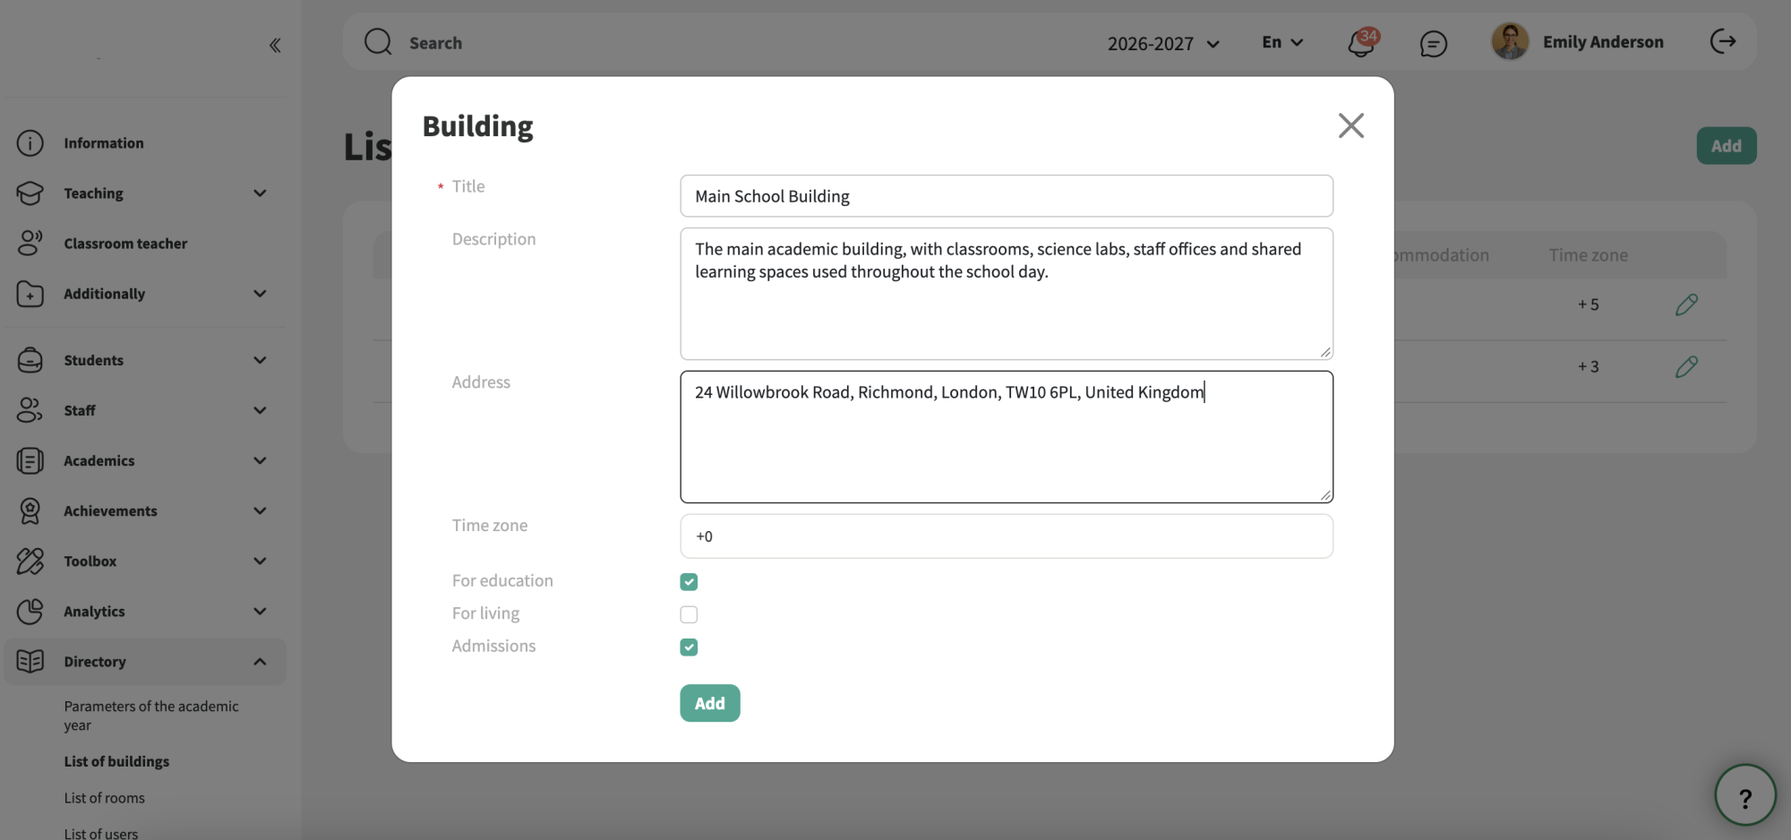Open List of users menu item
The height and width of the screenshot is (840, 1791).
100,833
